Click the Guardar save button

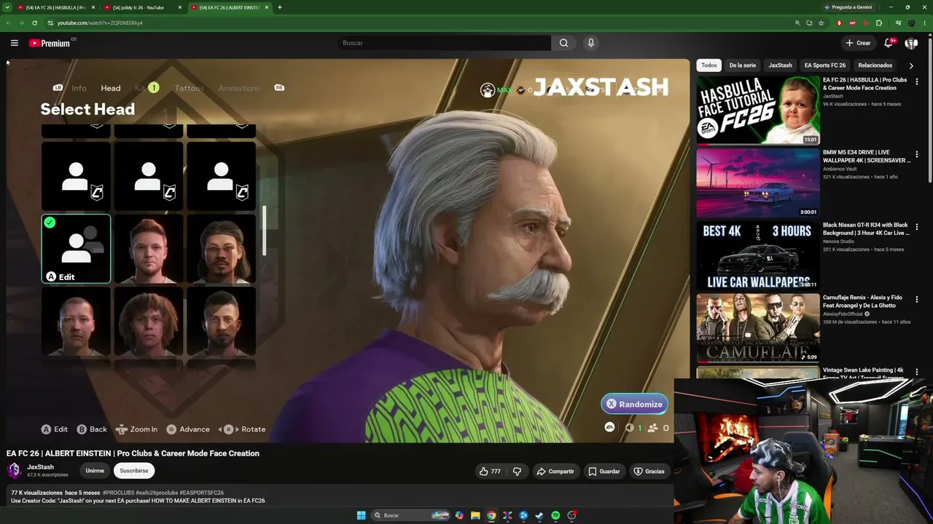(x=604, y=472)
